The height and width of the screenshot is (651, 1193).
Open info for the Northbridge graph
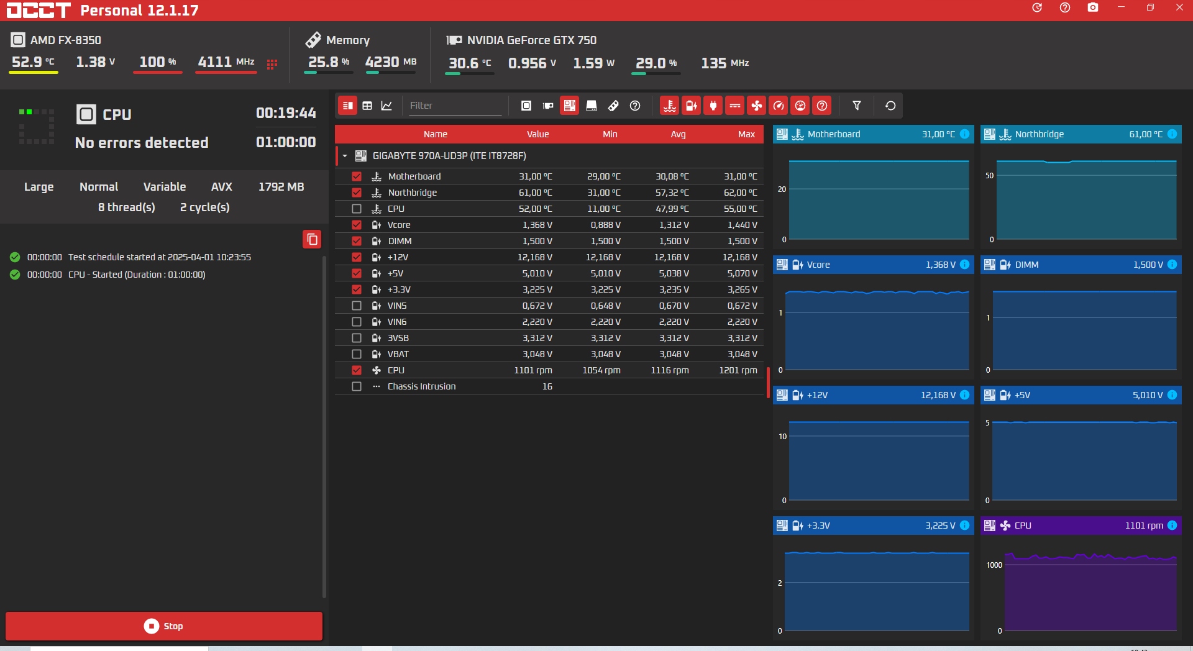[x=1172, y=134]
